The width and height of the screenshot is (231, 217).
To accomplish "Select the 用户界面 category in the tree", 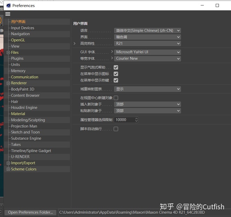I will (x=18, y=22).
